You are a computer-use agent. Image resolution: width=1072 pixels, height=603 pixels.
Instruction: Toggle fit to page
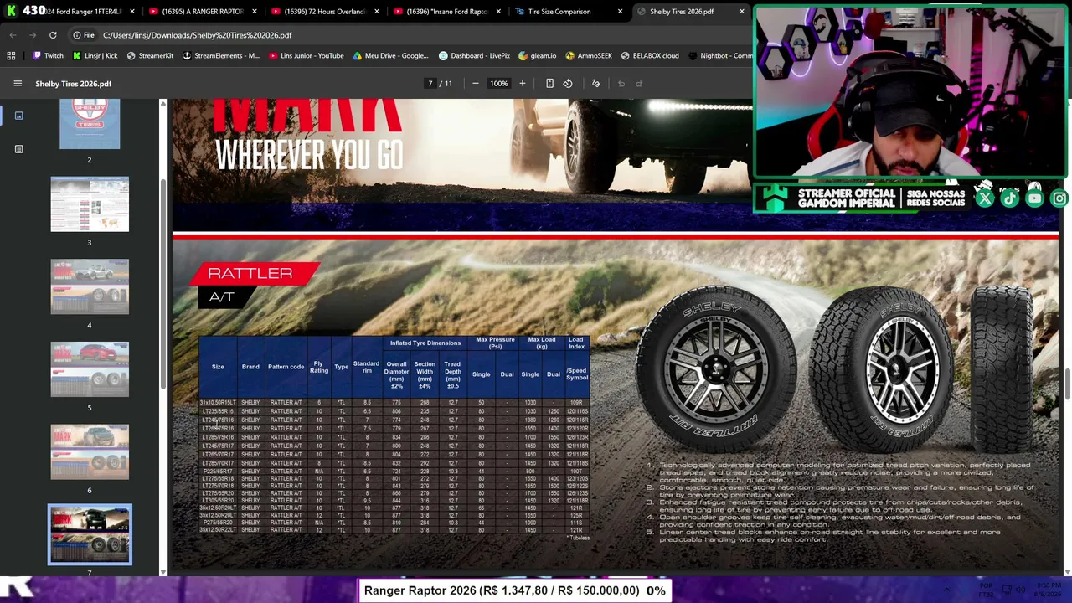pos(549,84)
